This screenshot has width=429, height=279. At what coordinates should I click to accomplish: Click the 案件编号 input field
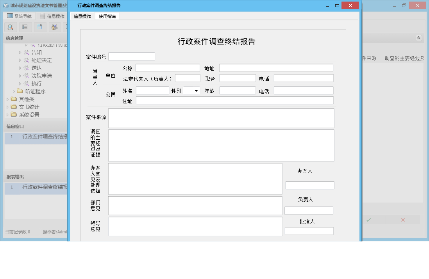(132, 56)
